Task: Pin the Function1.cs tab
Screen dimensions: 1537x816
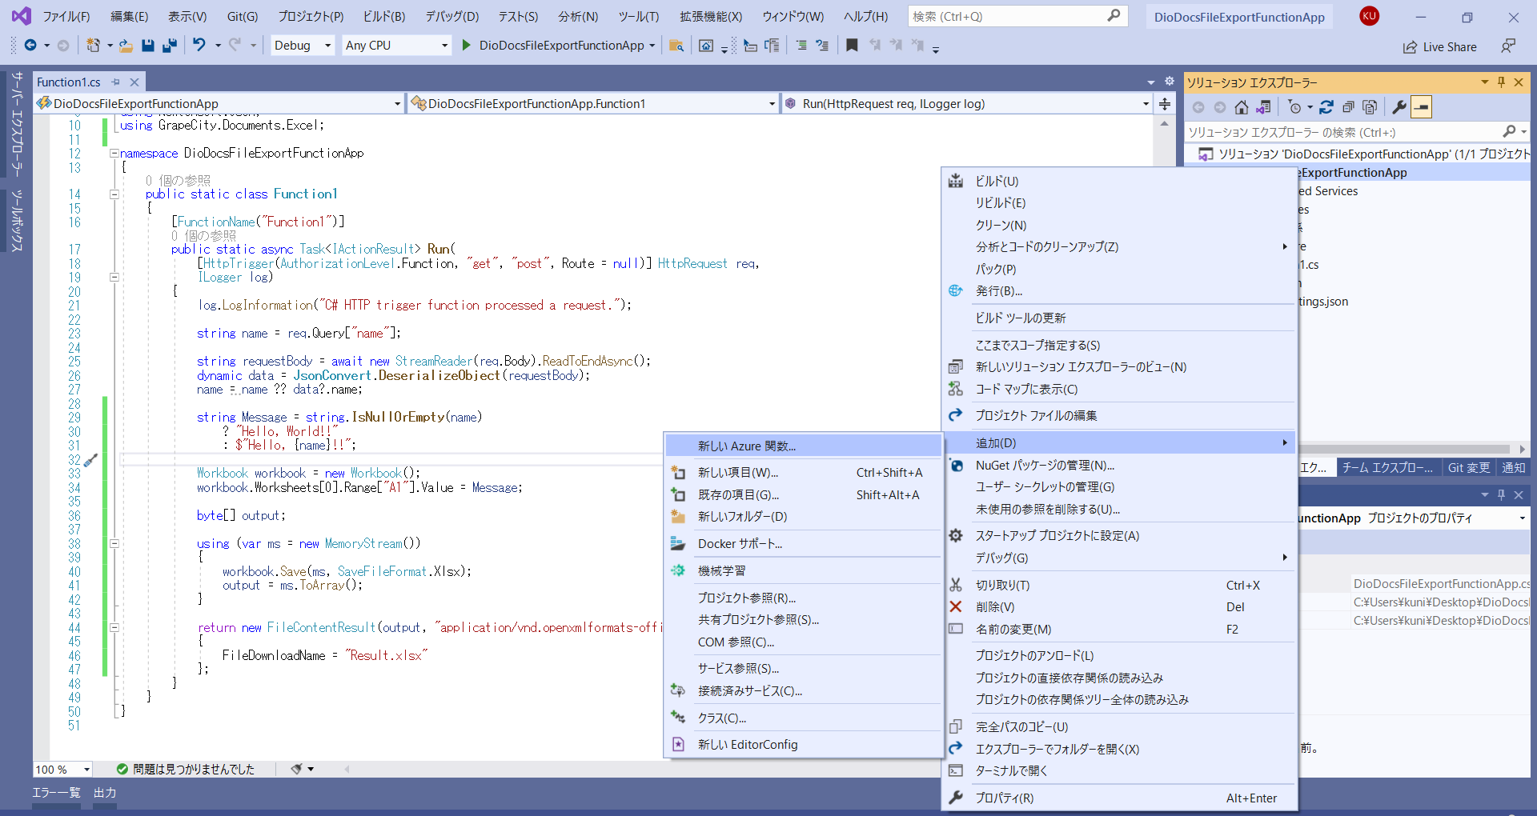Action: point(116,82)
